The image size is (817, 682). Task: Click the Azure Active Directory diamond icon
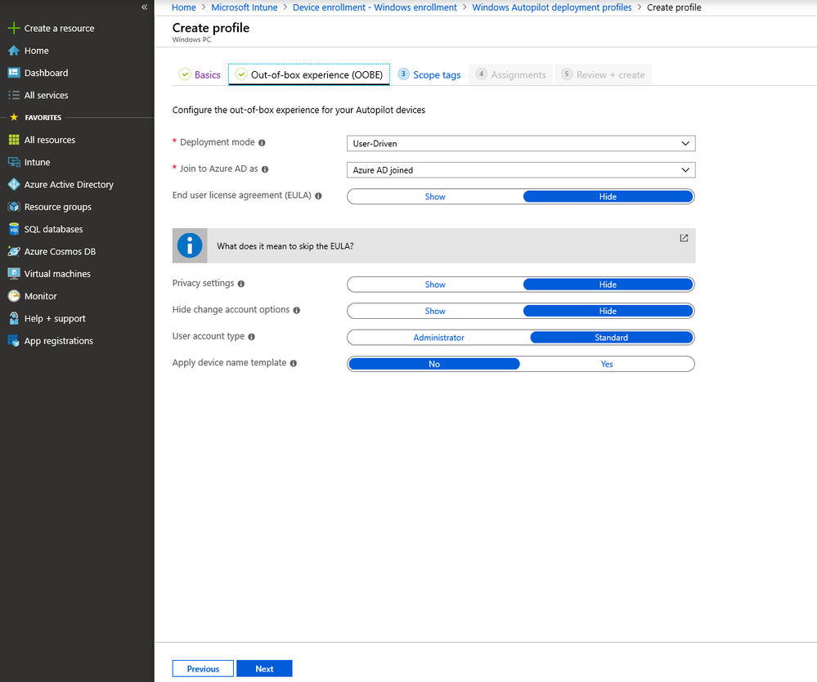click(x=14, y=185)
